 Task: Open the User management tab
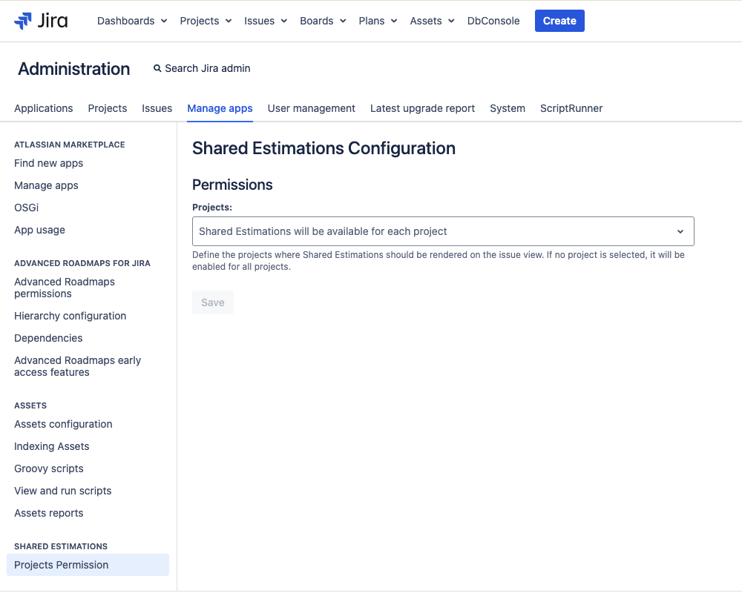point(311,108)
